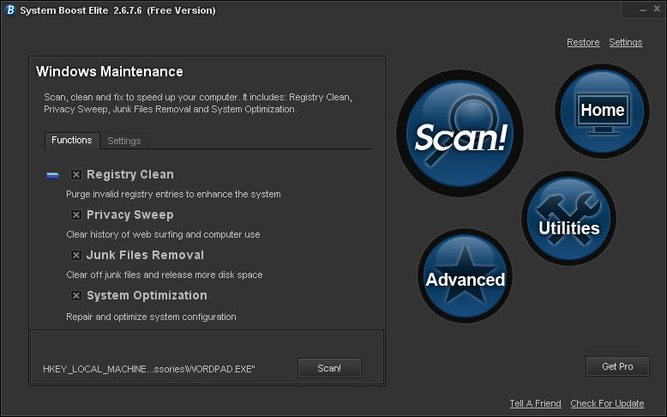This screenshot has width=667, height=417.
Task: Select the System Optimization label
Action: 147,296
